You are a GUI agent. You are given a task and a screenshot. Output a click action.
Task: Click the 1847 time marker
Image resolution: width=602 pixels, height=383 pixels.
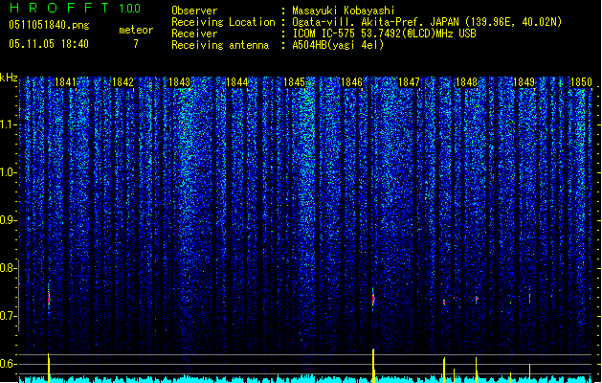point(410,81)
